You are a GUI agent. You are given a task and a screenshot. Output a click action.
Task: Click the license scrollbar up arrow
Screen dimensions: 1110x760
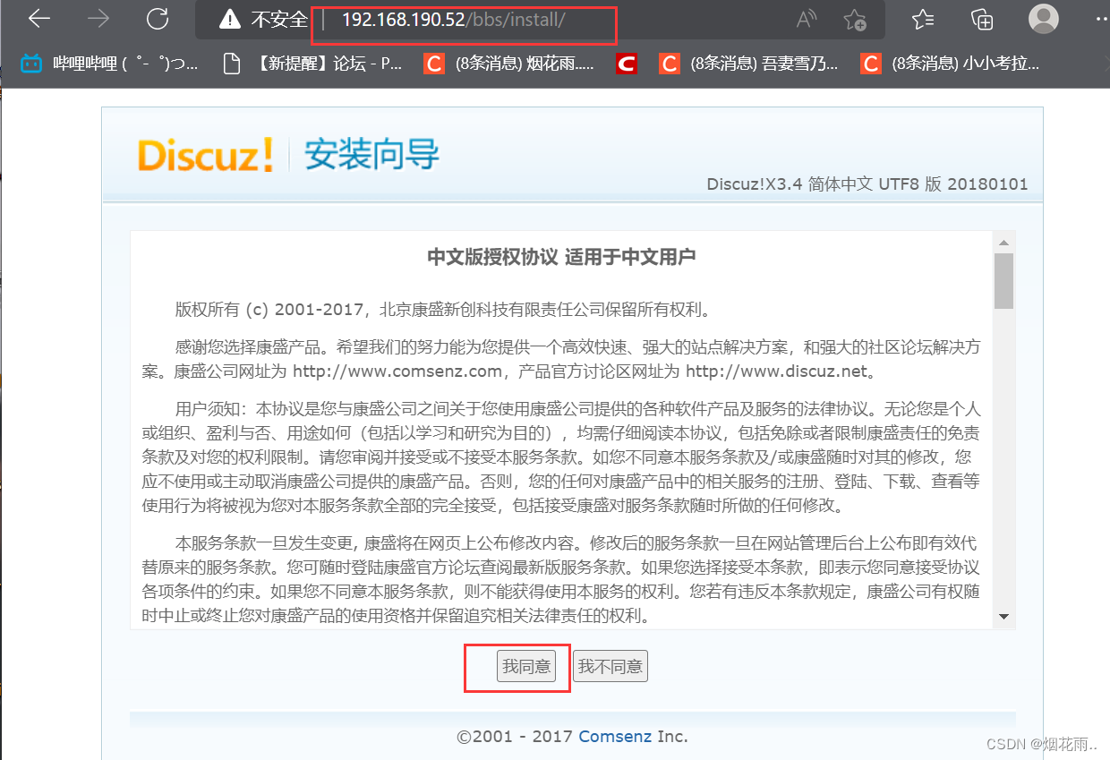click(x=1003, y=243)
